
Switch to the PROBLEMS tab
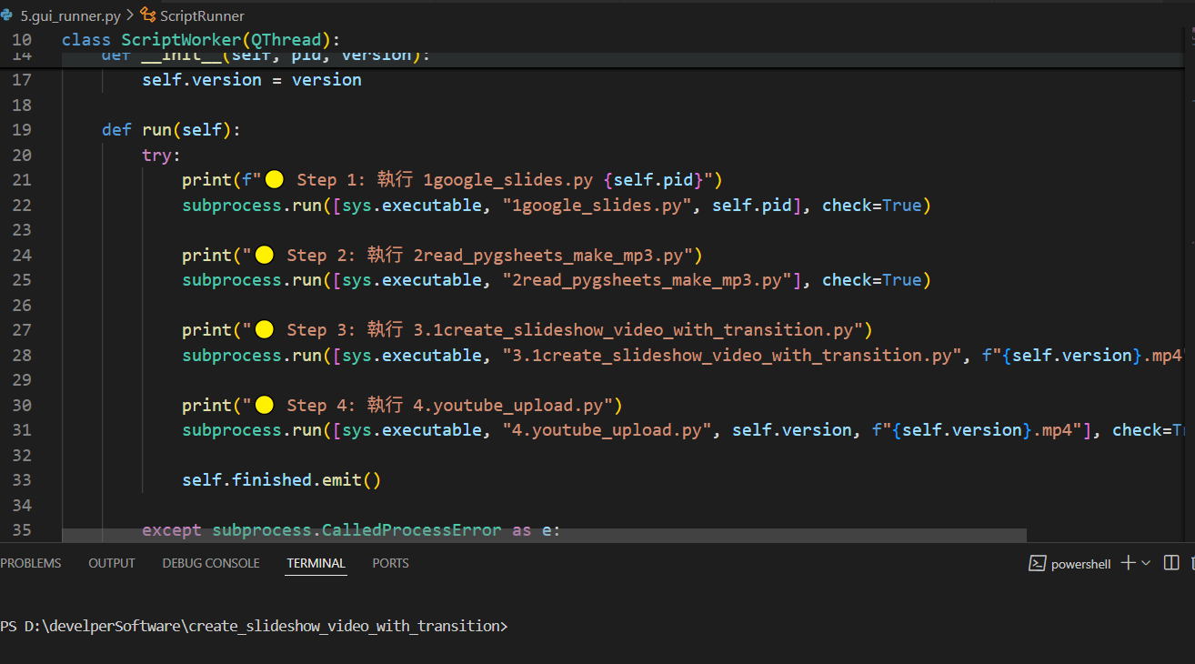point(31,563)
